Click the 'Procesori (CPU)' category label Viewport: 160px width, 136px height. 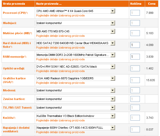pos(15,13)
